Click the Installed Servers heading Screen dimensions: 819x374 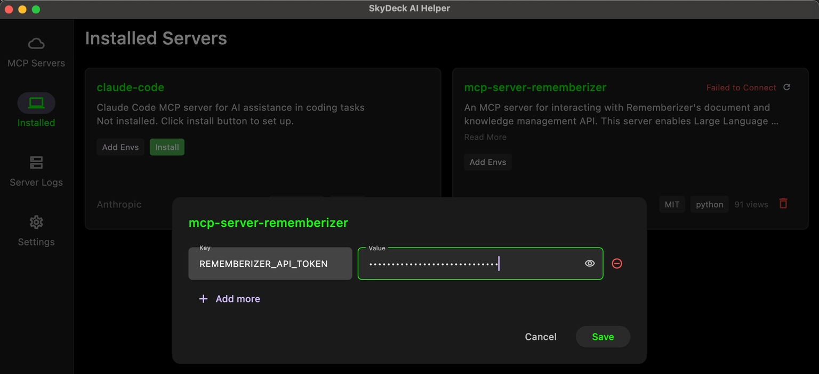click(156, 38)
